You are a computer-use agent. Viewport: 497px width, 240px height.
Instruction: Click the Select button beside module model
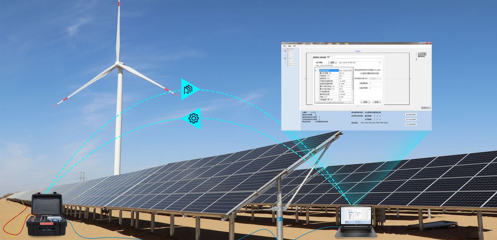click(x=332, y=63)
